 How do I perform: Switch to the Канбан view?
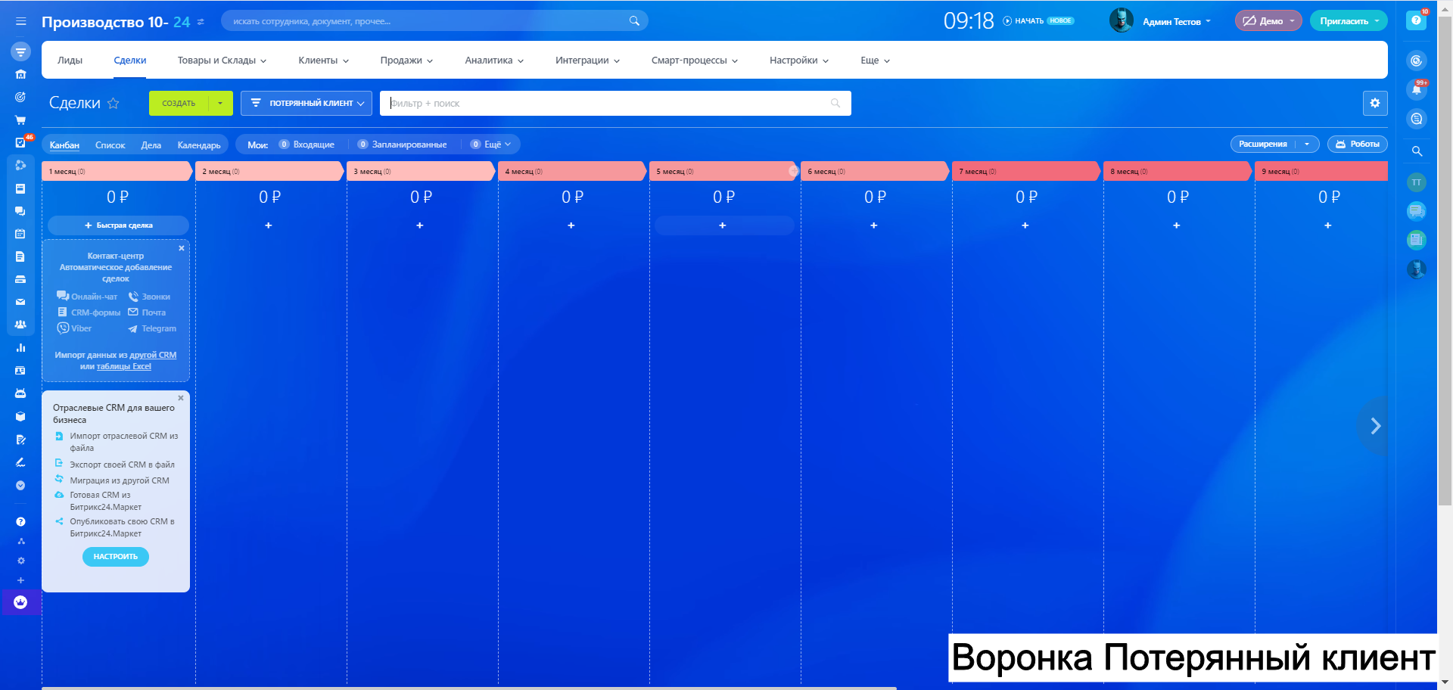coord(64,145)
